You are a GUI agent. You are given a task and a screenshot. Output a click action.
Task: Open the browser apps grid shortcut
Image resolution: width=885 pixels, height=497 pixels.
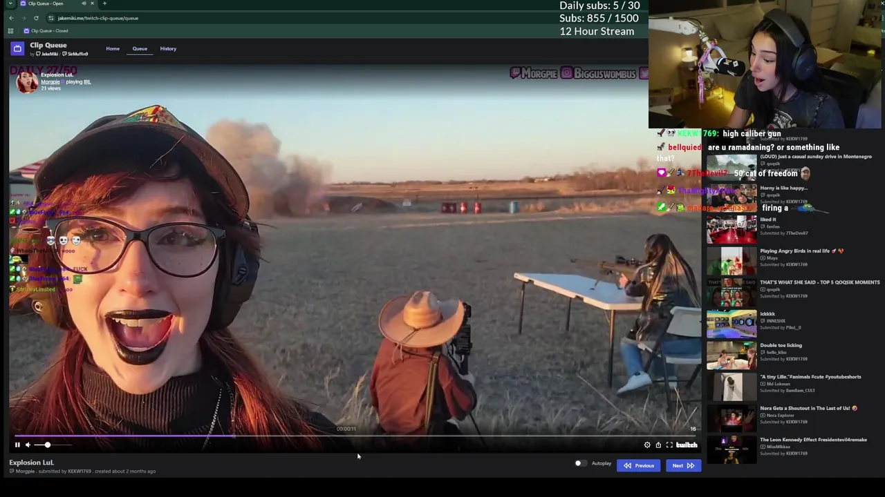(x=10, y=31)
